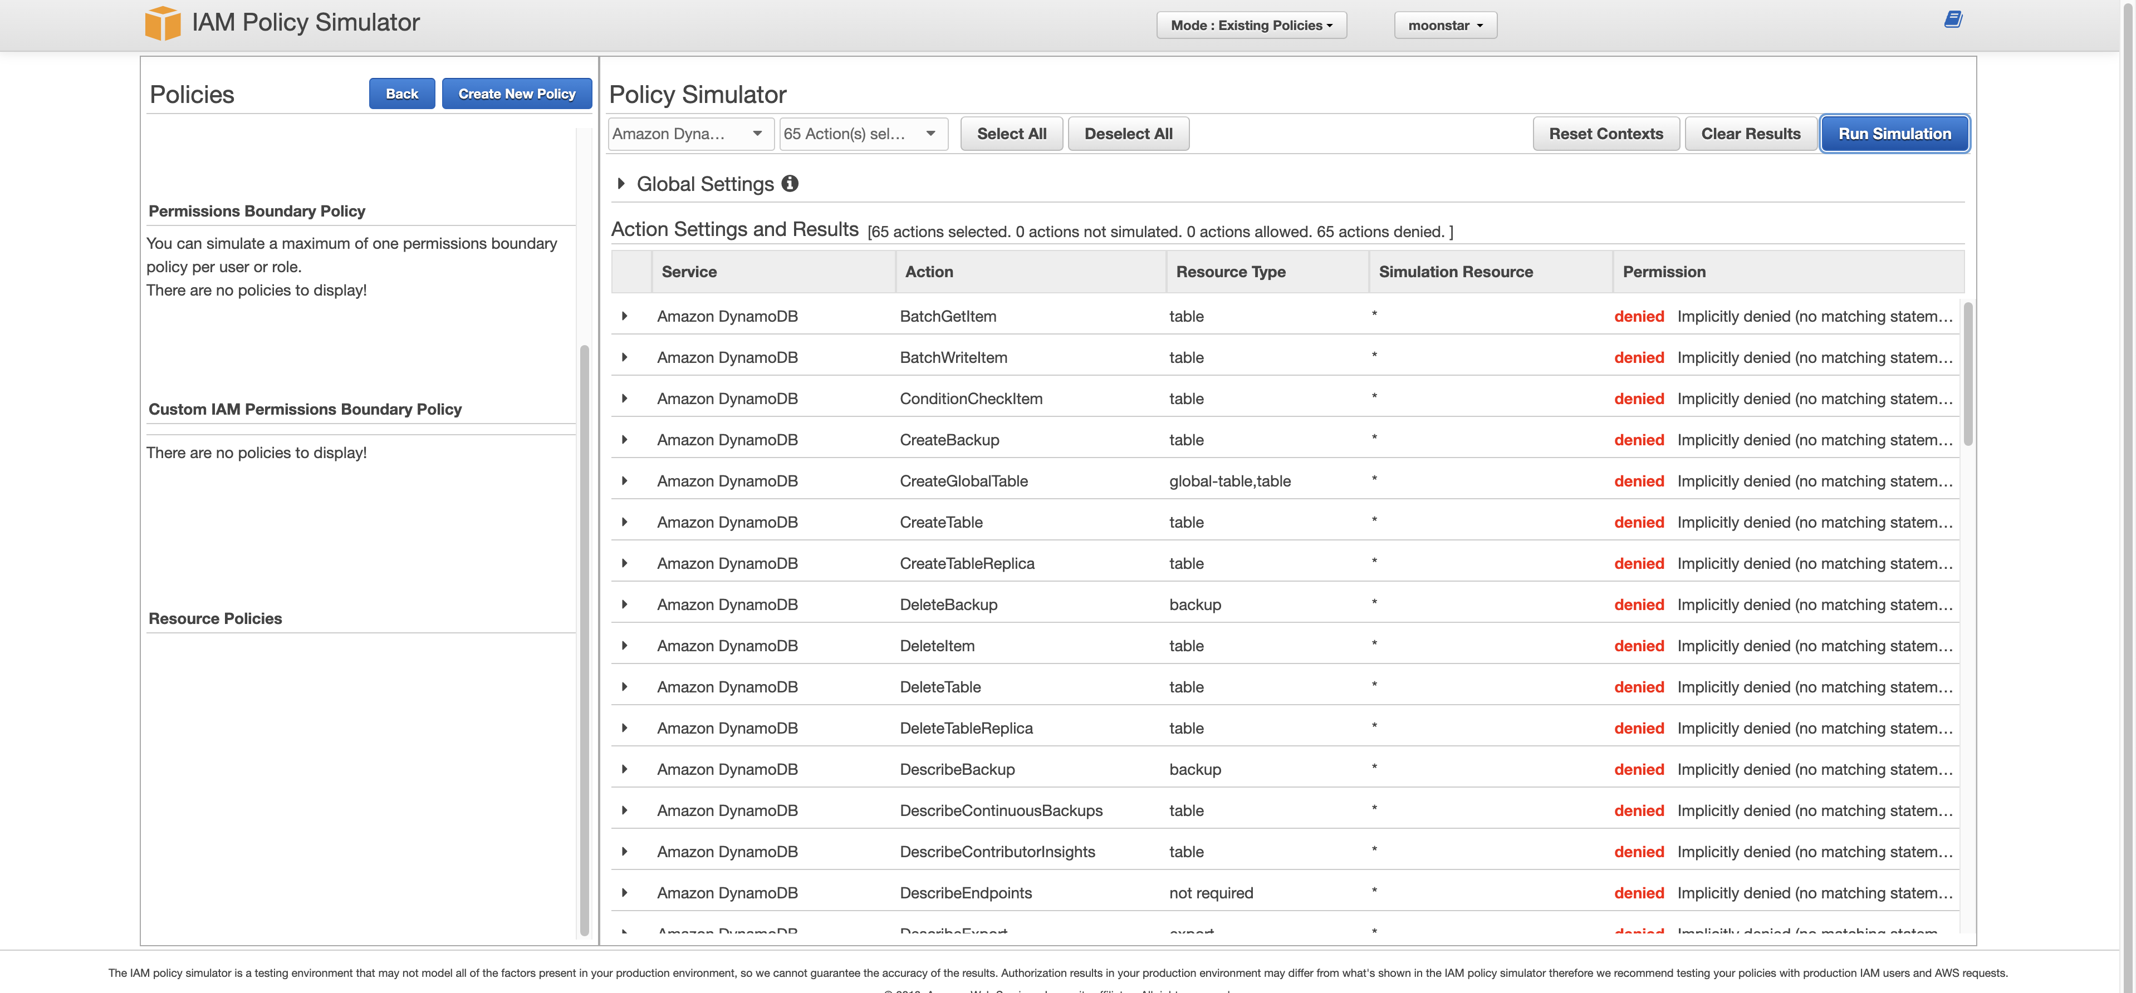Click Deselect All actions button
Image resolution: width=2136 pixels, height=993 pixels.
click(1128, 134)
